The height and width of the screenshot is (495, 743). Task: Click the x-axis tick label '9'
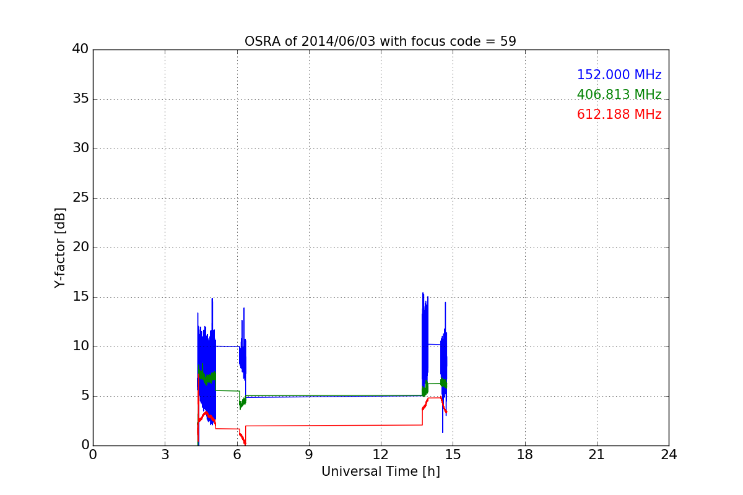[309, 455]
